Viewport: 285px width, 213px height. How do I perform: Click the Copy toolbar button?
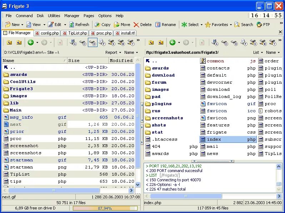(x=102, y=25)
